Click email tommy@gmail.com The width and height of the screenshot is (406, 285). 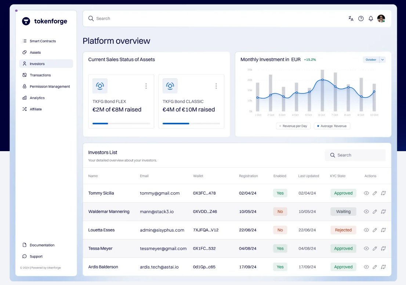(160, 193)
